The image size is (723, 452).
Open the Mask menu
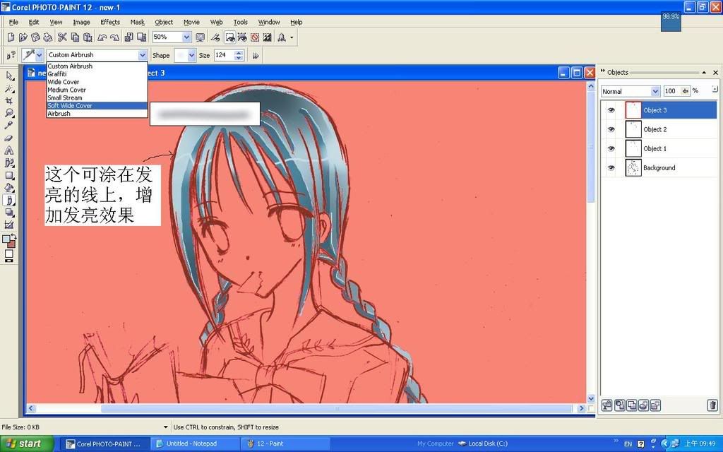(x=138, y=22)
